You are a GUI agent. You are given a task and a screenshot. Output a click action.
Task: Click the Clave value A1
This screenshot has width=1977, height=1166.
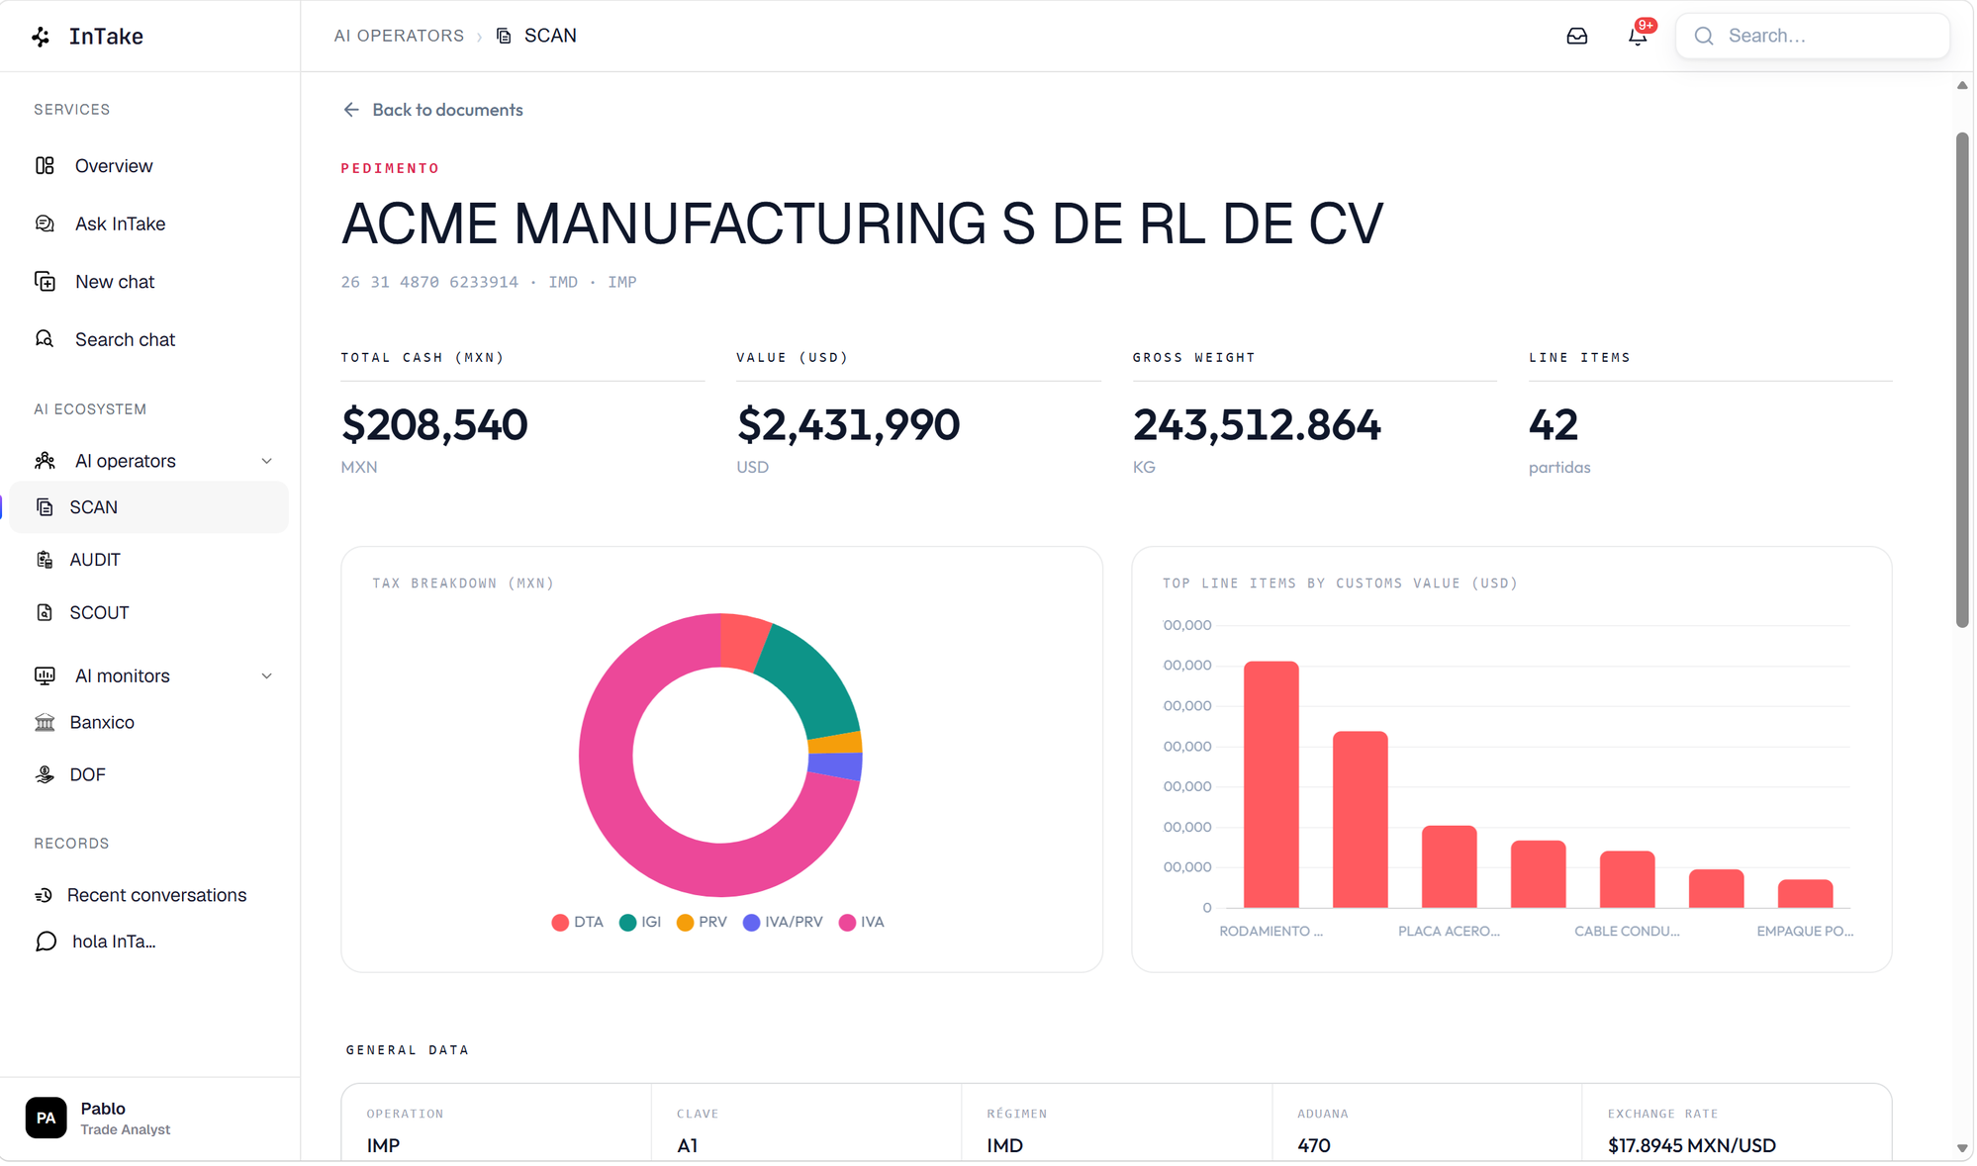coord(689,1147)
